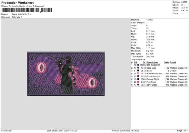Viewport: 189px width, 133px height.
Task: Click the stitches count '33245'
Action: click(x=184, y=2)
